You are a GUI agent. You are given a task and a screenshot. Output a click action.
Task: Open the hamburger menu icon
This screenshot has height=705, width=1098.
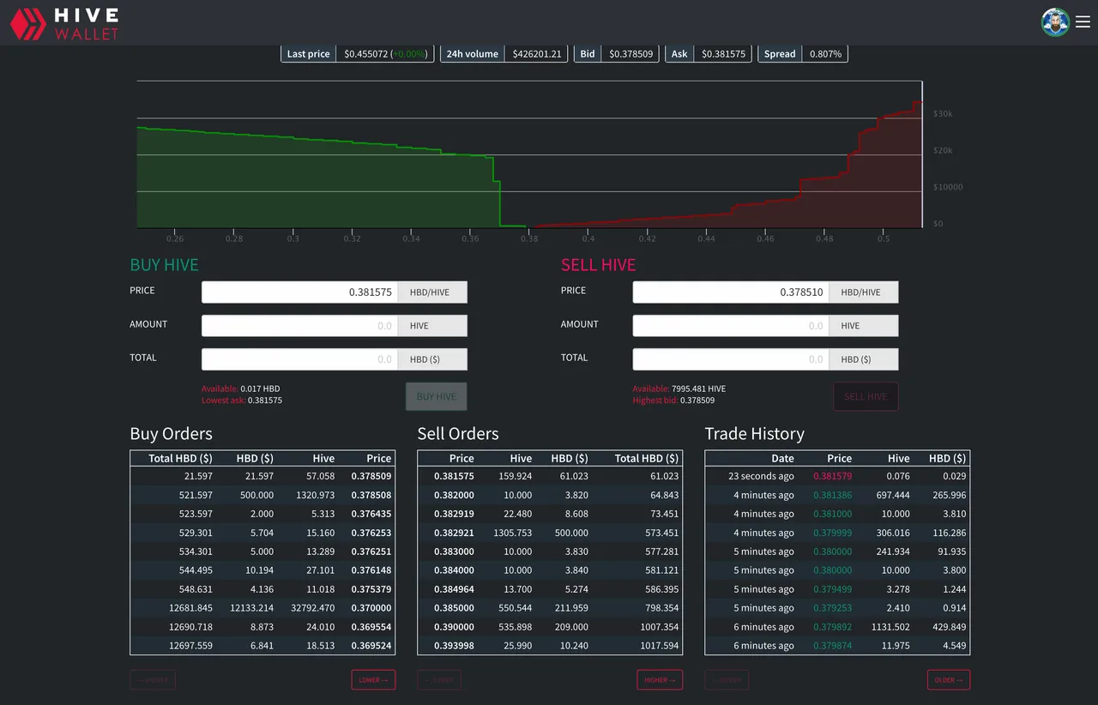pyautogui.click(x=1081, y=22)
